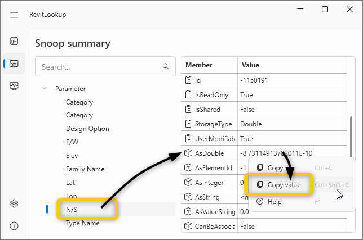Click the StorageType property icon
Image resolution: width=363 pixels, height=240 pixels.
[189, 124]
